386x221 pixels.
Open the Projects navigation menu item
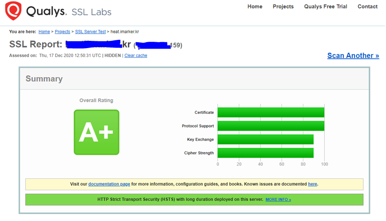pos(283,7)
